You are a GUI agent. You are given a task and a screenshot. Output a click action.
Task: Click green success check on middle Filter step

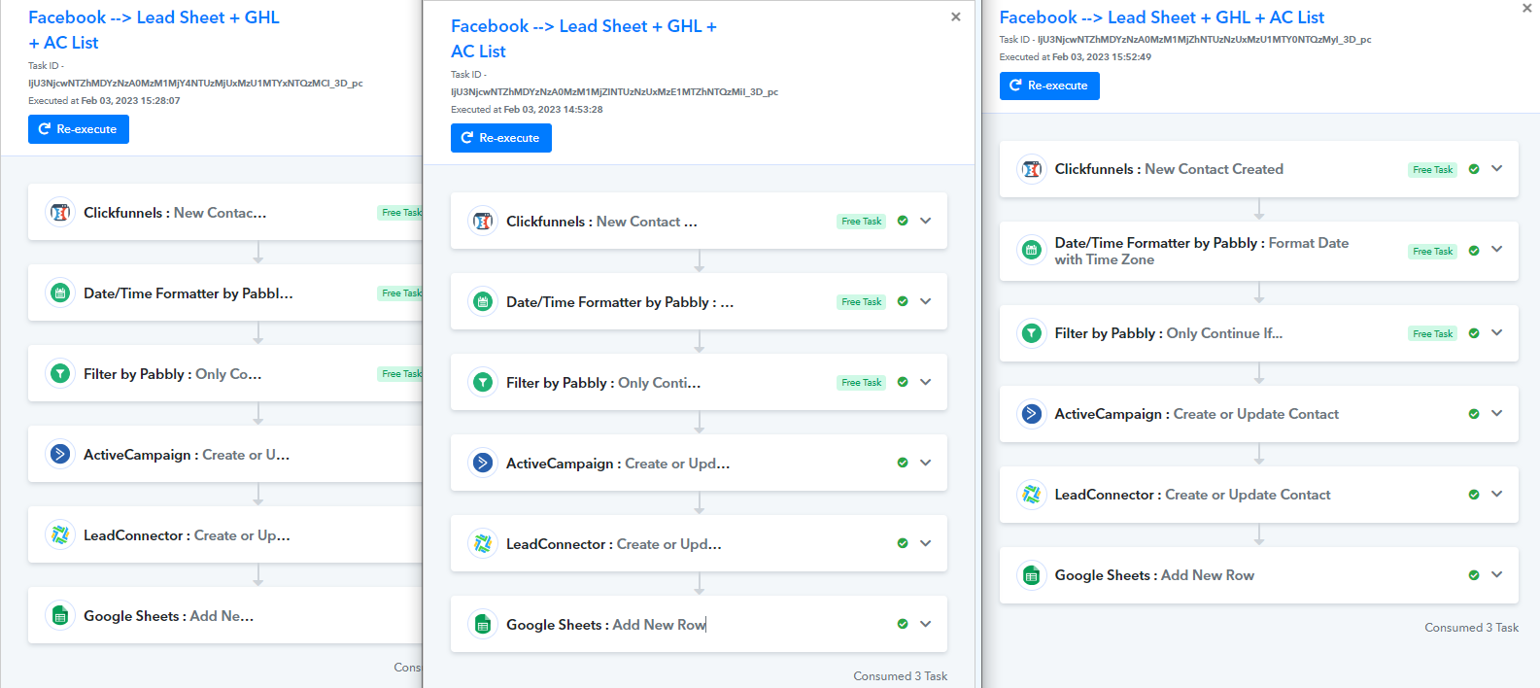903,382
